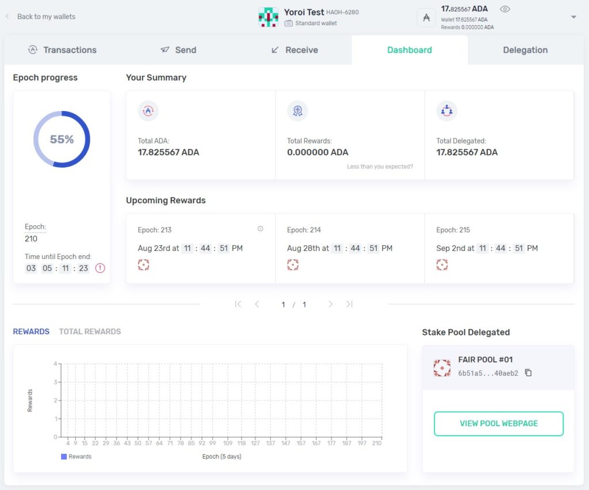
Task: Click the back arrow beside 'Back to my wallets'
Action: pyautogui.click(x=7, y=17)
